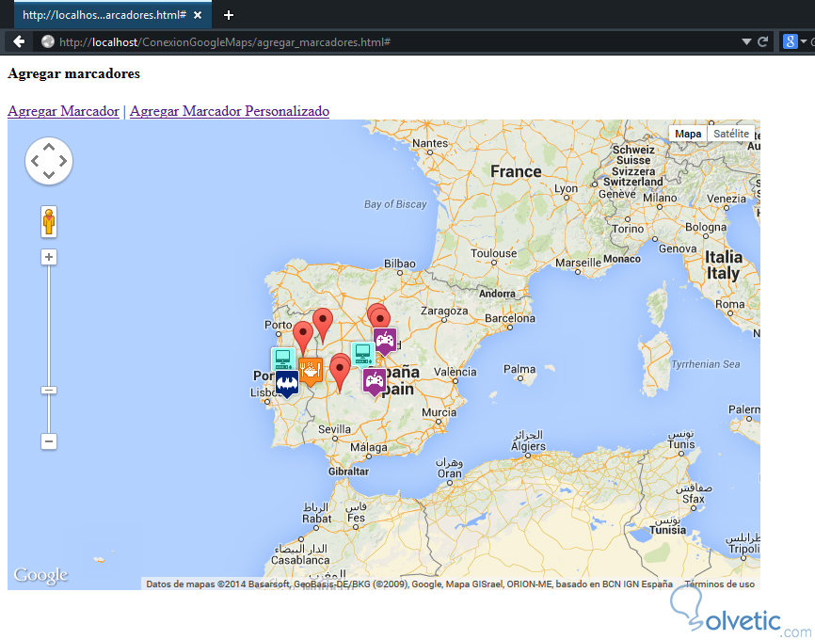Zoom in using the plus button

48,256
